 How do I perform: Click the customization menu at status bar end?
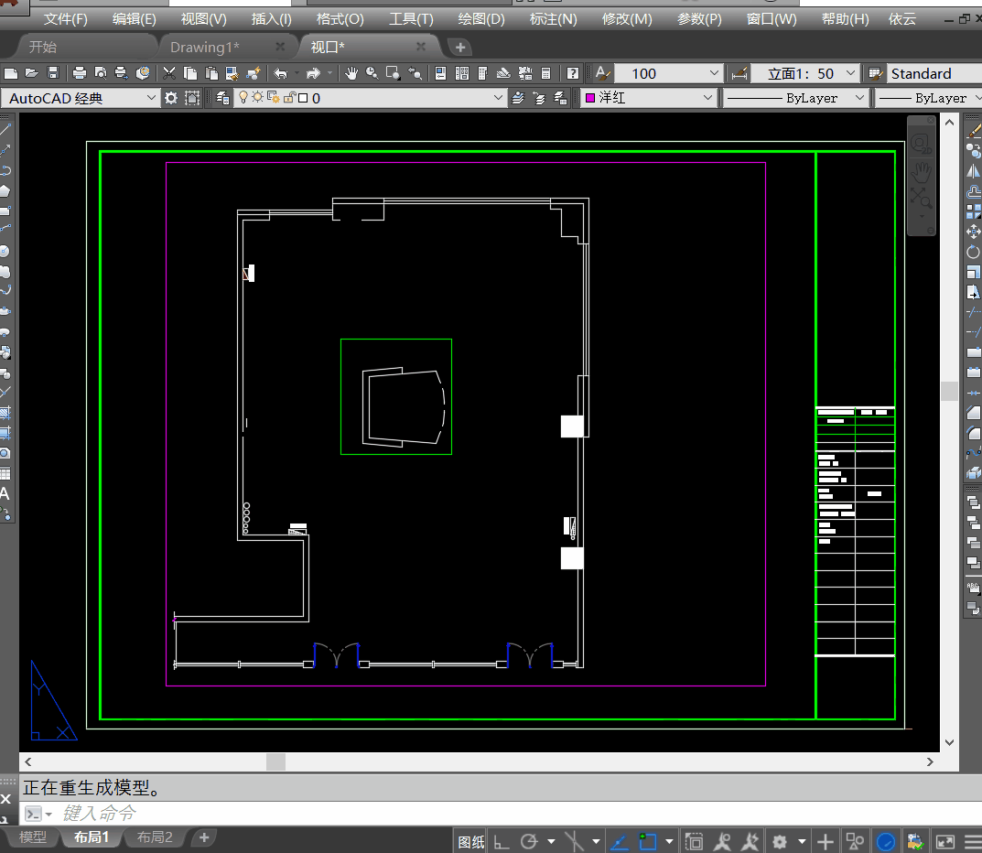pos(973,842)
